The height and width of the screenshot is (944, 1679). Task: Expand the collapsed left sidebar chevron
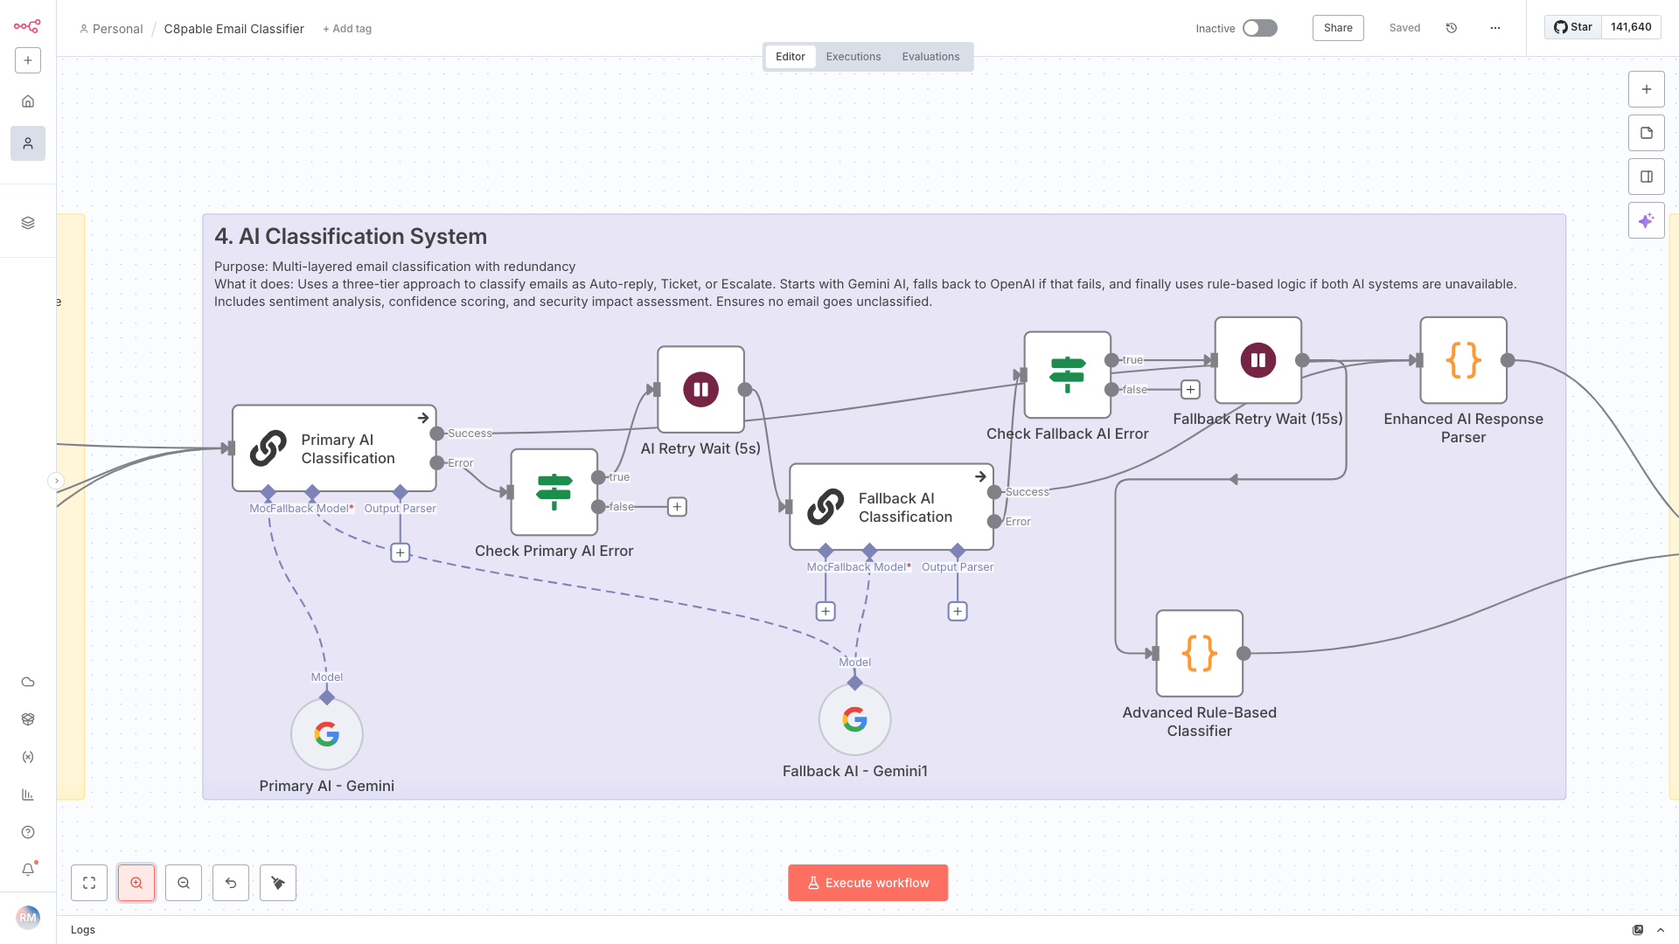point(57,480)
